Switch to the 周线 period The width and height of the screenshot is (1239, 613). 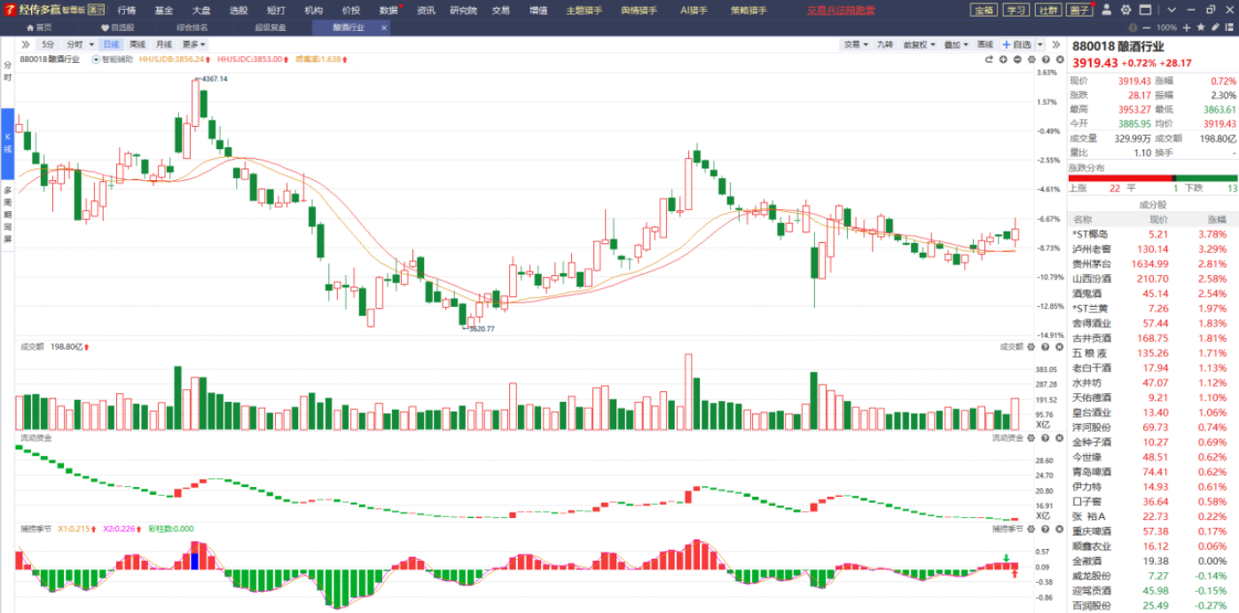(137, 44)
